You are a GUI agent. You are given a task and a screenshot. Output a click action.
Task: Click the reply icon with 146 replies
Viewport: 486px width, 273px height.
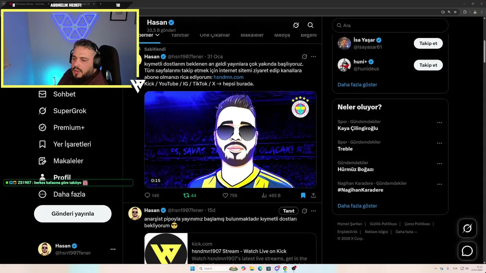pos(148,195)
